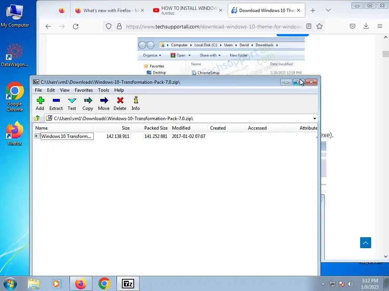Screen dimensions: 389x291
Task: Click the 142 138 911 size value
Action: (118, 136)
